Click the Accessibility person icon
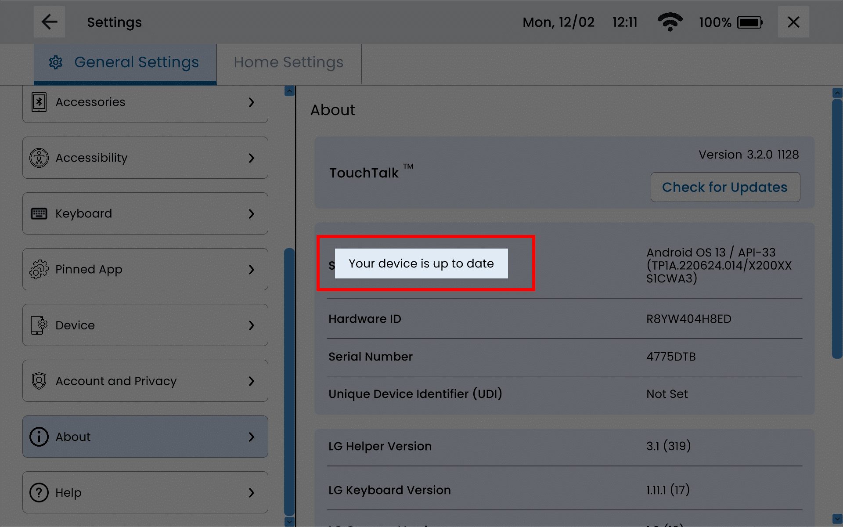 (x=39, y=158)
